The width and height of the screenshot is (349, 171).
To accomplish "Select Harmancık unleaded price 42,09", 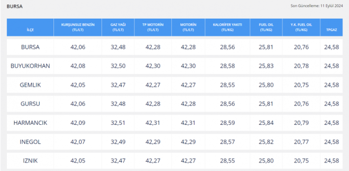I will pyautogui.click(x=78, y=123).
